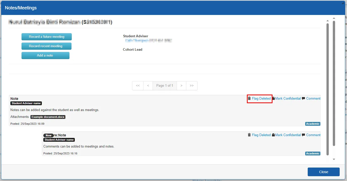
Task: Click the trash icon on the Re:Note comment
Action: click(x=249, y=135)
